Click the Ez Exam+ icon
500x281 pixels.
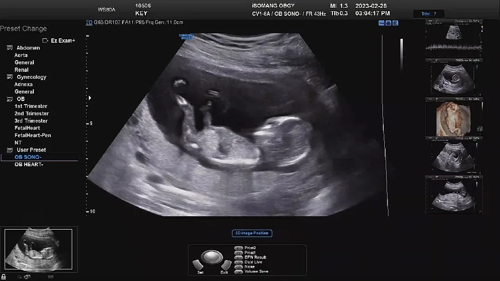tap(45, 41)
